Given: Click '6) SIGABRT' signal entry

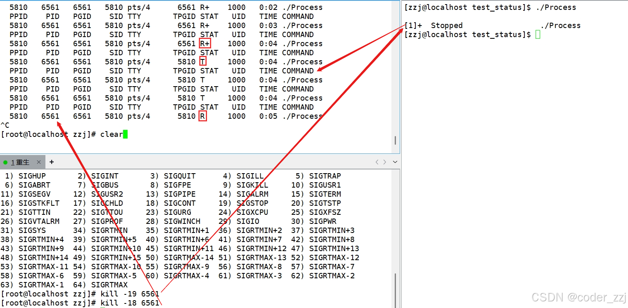Looking at the screenshot, I should (x=28, y=185).
